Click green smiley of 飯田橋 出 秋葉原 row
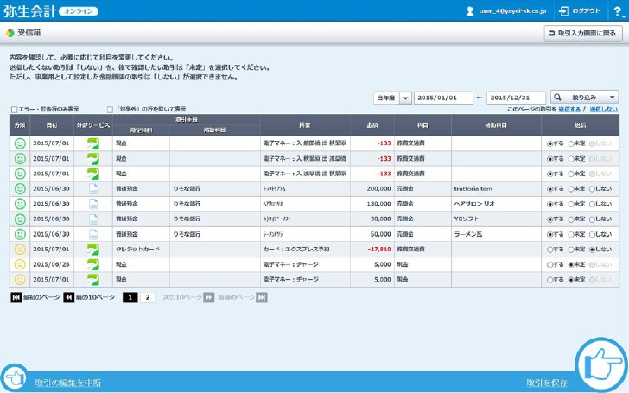629x393 pixels. tap(20, 143)
